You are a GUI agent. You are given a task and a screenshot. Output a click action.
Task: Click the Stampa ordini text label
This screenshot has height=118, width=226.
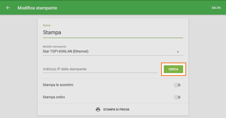pos(55,97)
